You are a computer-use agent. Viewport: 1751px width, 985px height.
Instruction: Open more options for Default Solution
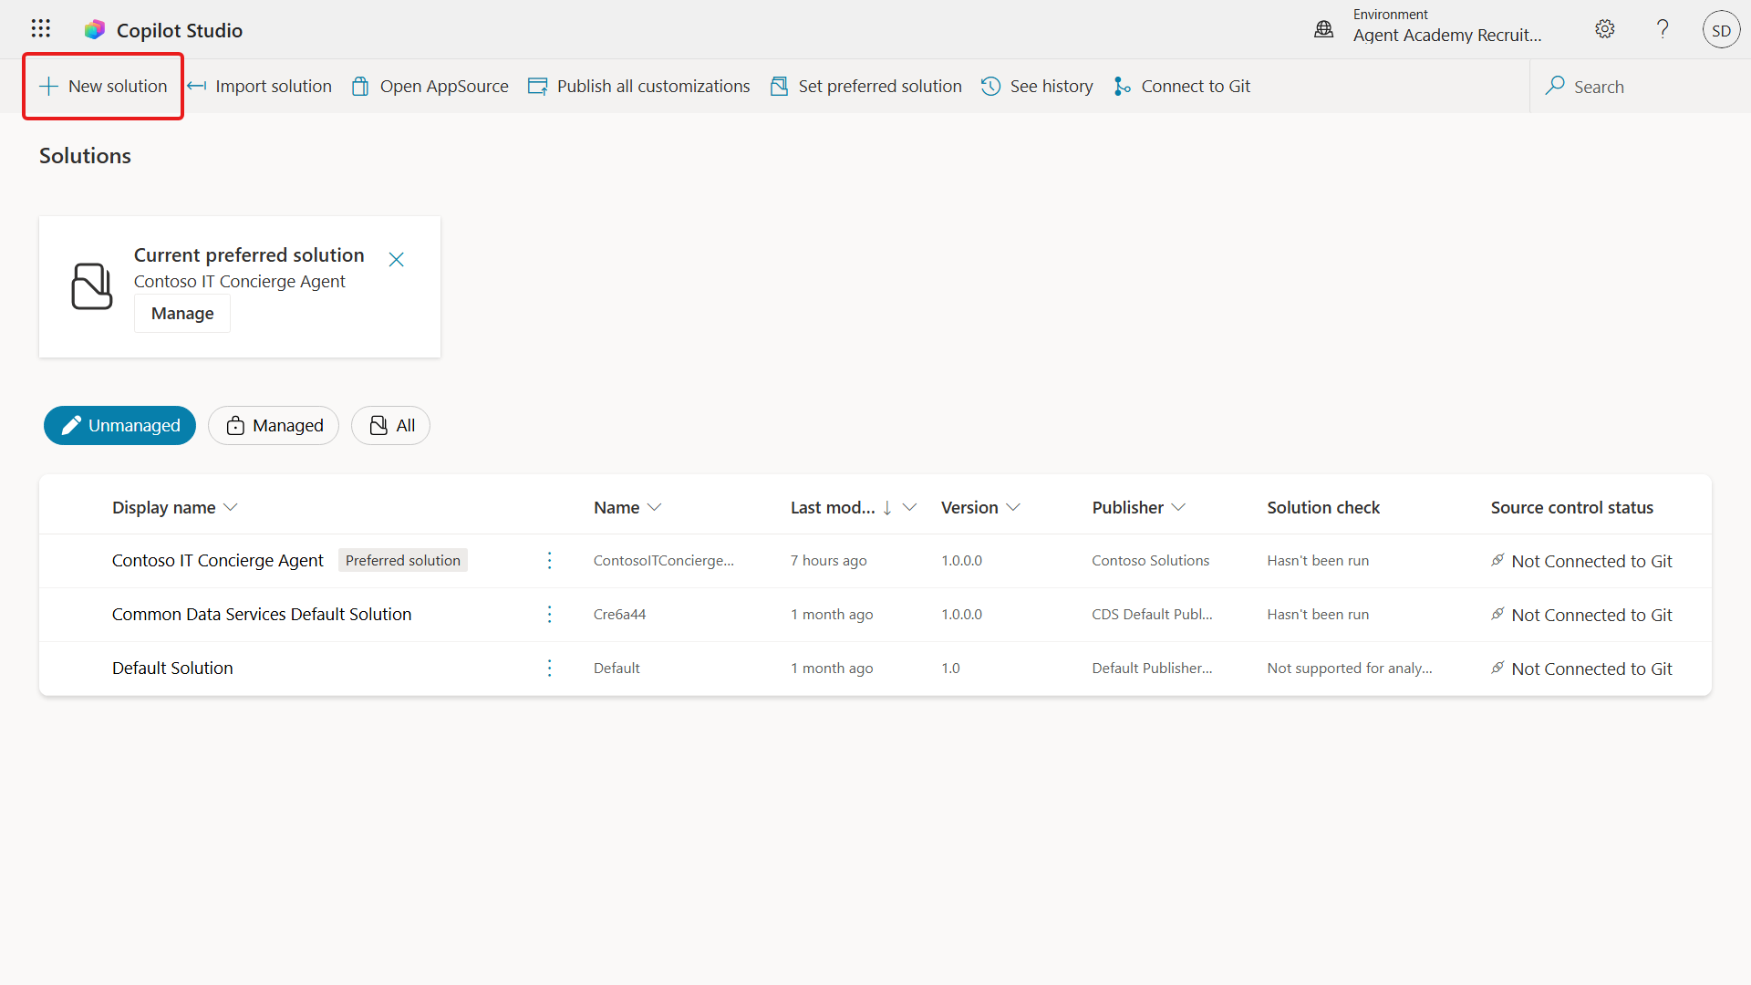549,668
